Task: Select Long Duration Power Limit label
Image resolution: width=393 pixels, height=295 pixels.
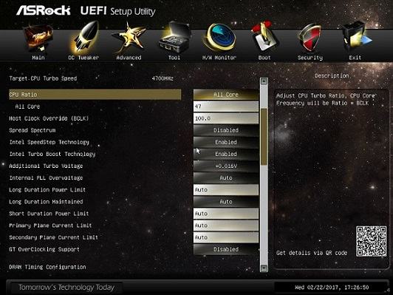Action: coord(47,189)
